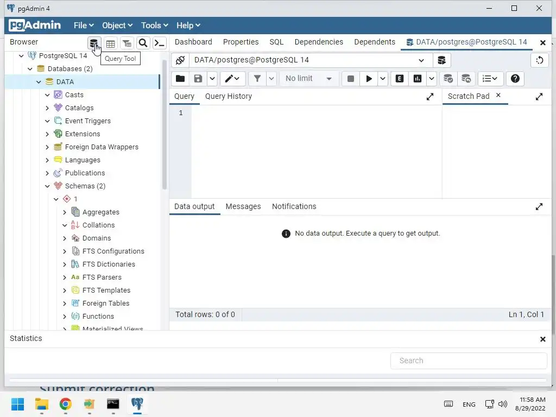Close the Statistics panel
556x417 pixels.
[x=542, y=339]
